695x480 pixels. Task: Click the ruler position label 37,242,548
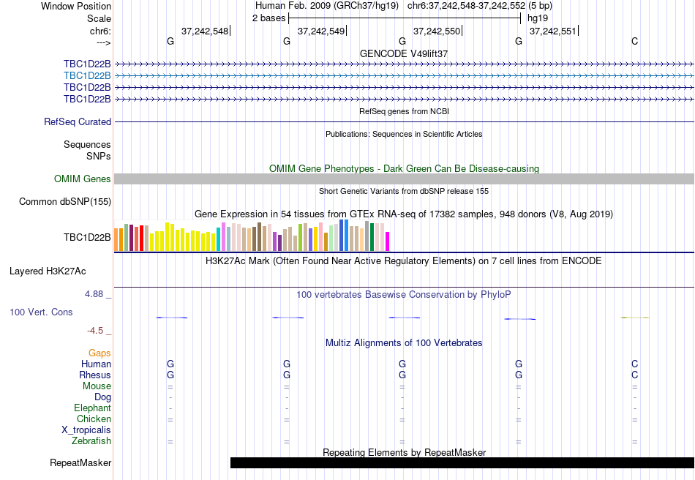[205, 31]
